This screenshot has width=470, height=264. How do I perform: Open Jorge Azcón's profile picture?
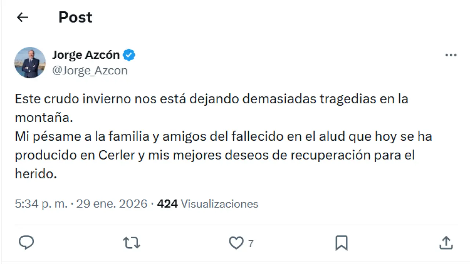point(30,62)
